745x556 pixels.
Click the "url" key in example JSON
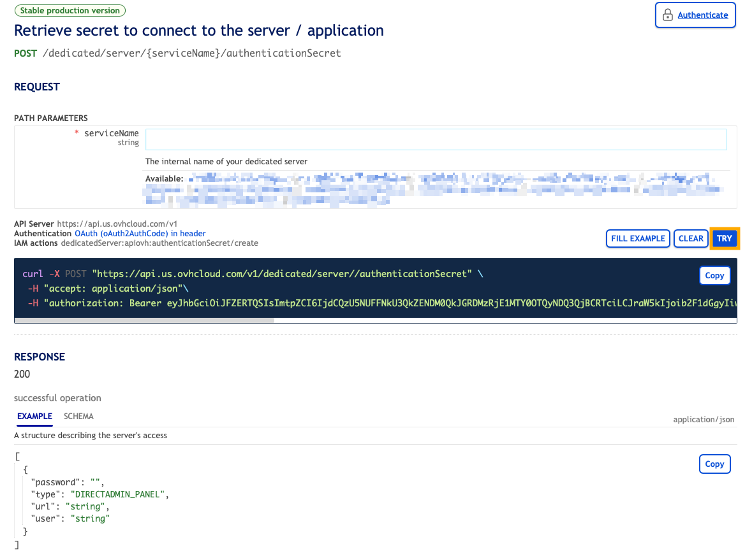(43, 507)
